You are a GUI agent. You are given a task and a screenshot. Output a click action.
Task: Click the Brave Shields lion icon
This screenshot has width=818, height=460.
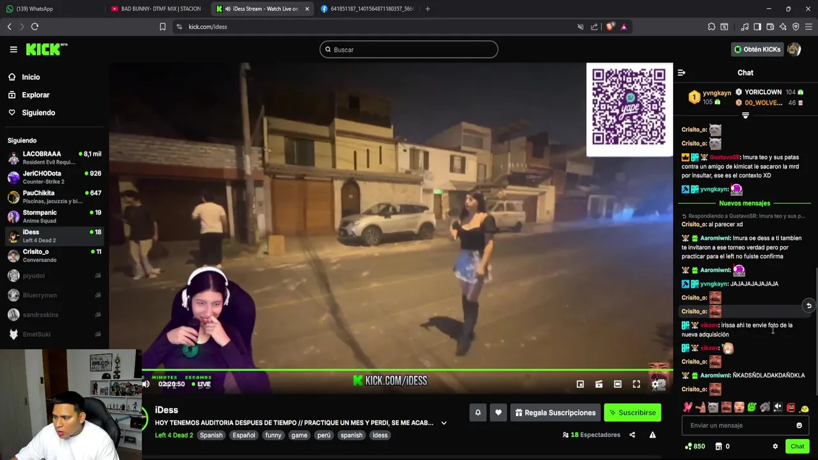(x=610, y=27)
